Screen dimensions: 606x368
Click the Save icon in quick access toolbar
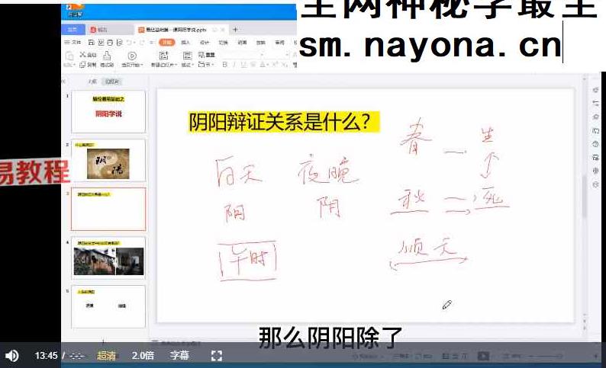pyautogui.click(x=92, y=42)
